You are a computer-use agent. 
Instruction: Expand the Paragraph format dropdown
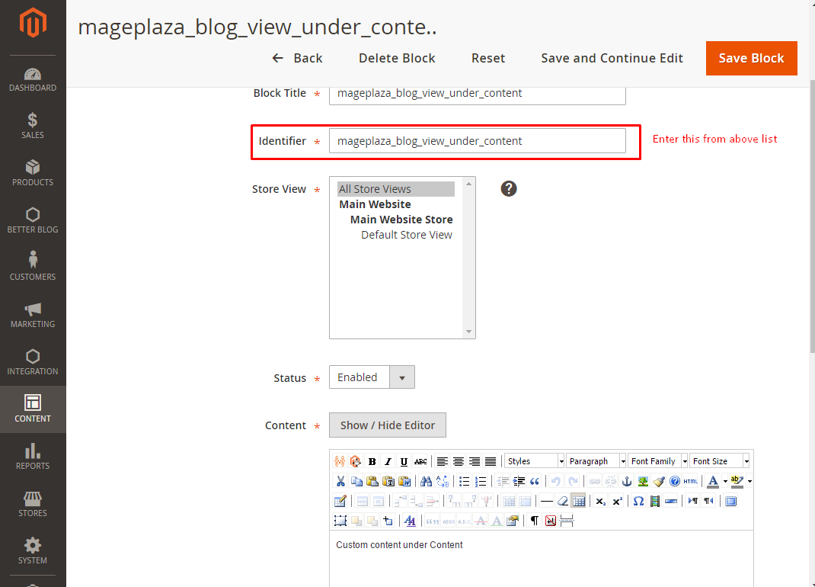click(596, 461)
